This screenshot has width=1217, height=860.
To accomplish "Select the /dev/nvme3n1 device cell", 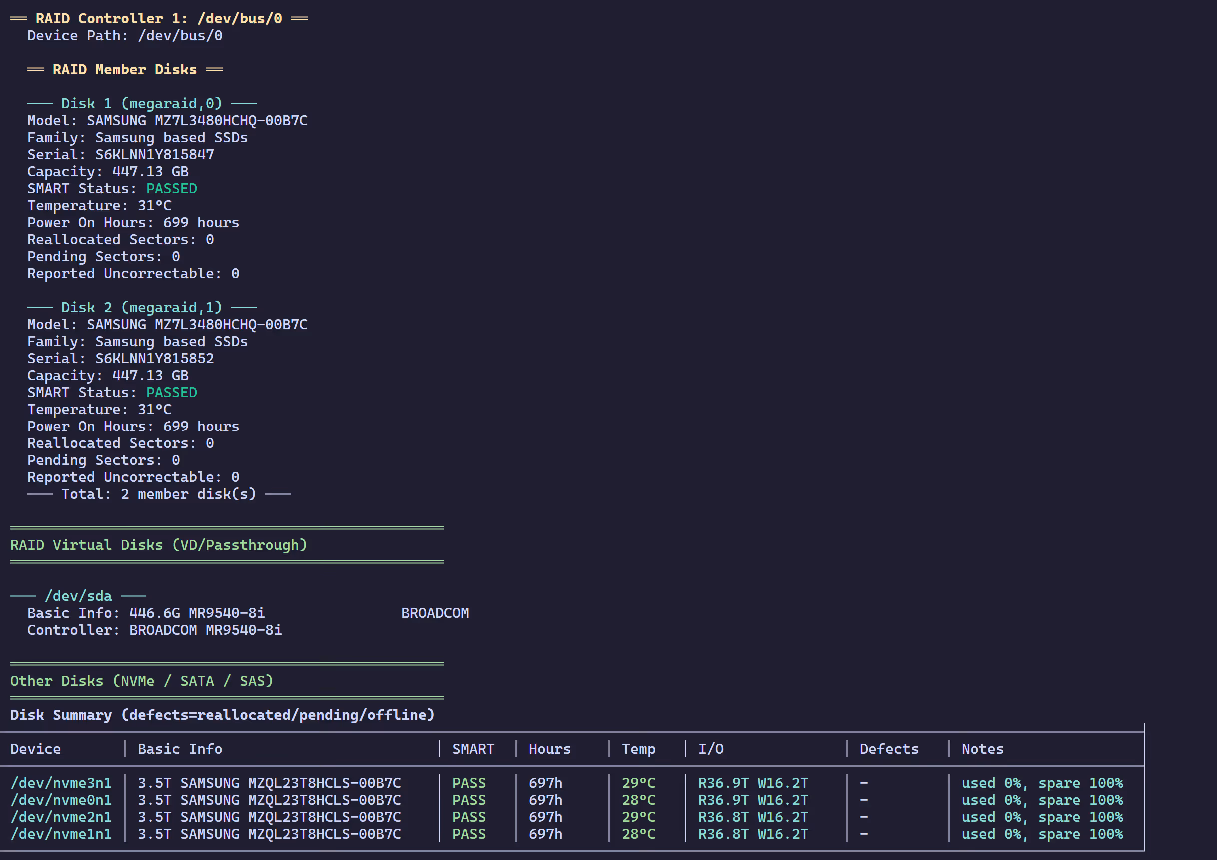I will pos(61,782).
